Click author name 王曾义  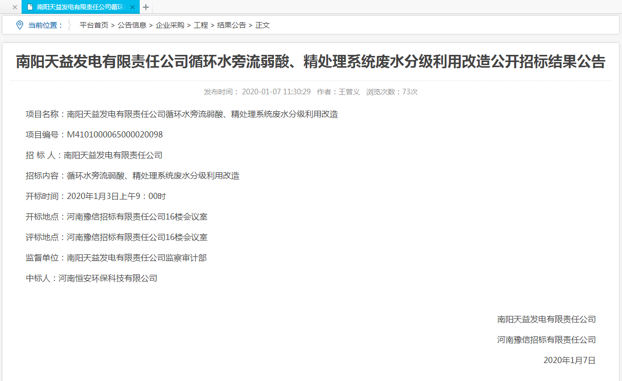click(349, 92)
